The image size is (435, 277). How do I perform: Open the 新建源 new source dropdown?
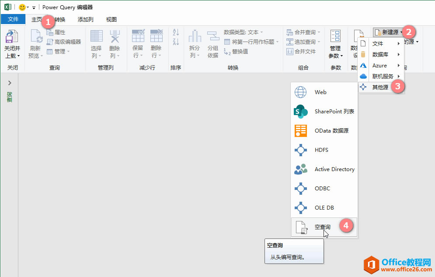(388, 32)
